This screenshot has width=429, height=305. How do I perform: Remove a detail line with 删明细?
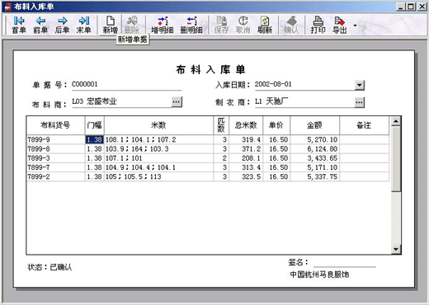(x=191, y=25)
